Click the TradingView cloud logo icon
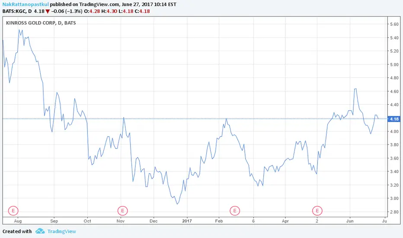 pyautogui.click(x=40, y=231)
